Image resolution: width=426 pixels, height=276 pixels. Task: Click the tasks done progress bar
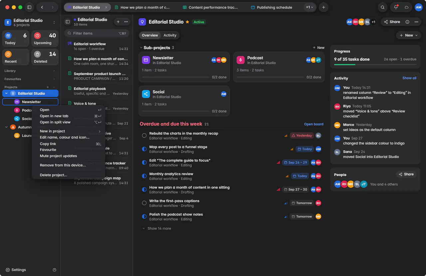coord(375,64)
